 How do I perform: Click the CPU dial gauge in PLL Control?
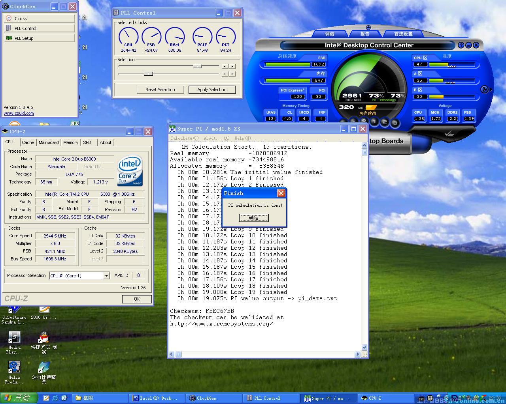pos(128,37)
